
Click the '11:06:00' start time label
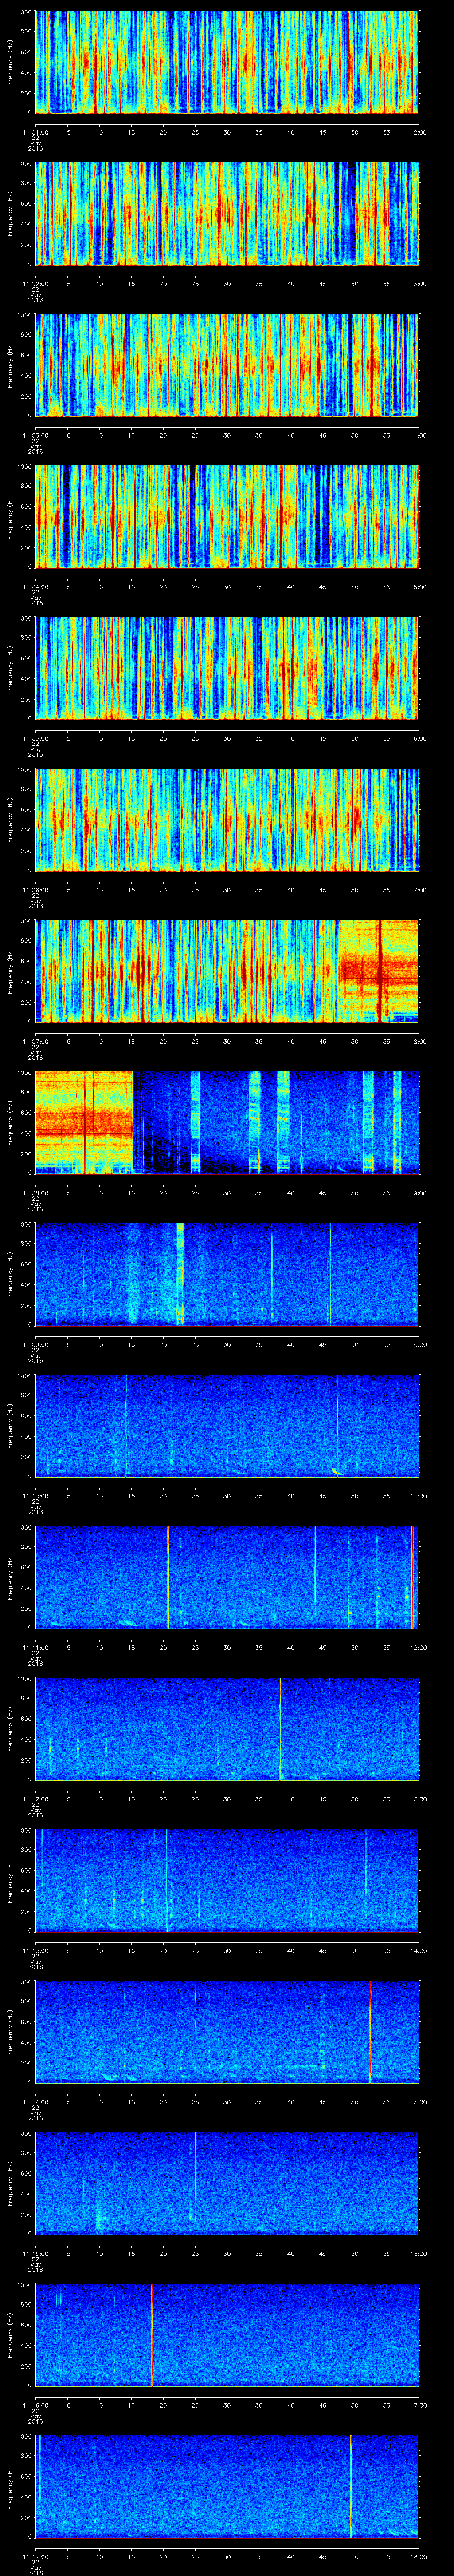click(36, 889)
